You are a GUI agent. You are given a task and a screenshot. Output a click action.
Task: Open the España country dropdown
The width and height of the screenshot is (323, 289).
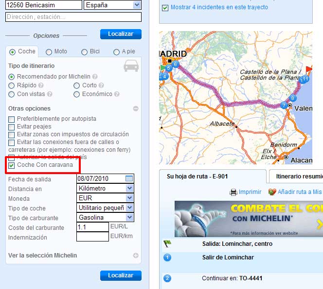point(112,5)
